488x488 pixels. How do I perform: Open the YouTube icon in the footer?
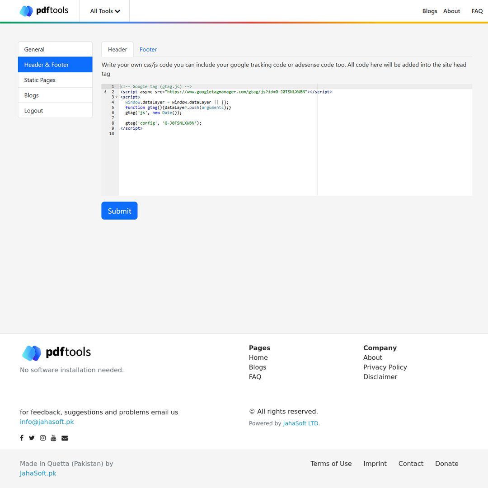[53, 438]
